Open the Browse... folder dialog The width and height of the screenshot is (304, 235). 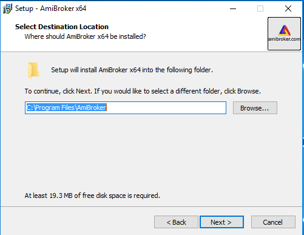pyautogui.click(x=255, y=108)
